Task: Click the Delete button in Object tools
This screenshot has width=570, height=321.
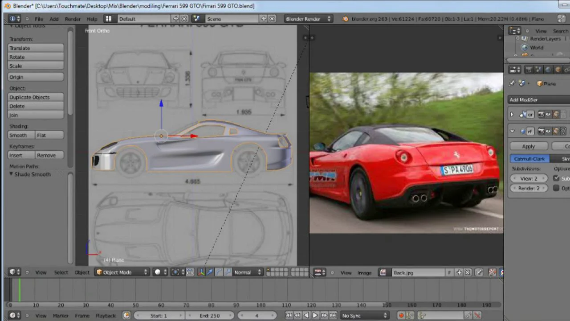Action: (36, 106)
